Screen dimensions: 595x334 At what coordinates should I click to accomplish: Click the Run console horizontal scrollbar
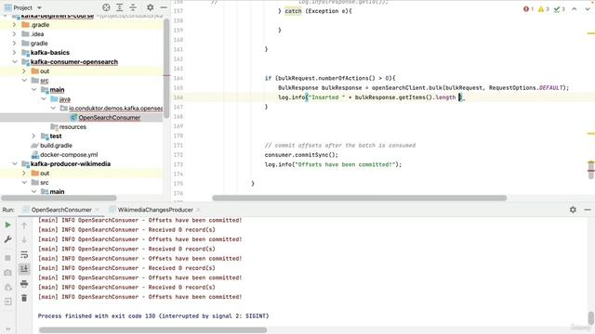click(152, 330)
